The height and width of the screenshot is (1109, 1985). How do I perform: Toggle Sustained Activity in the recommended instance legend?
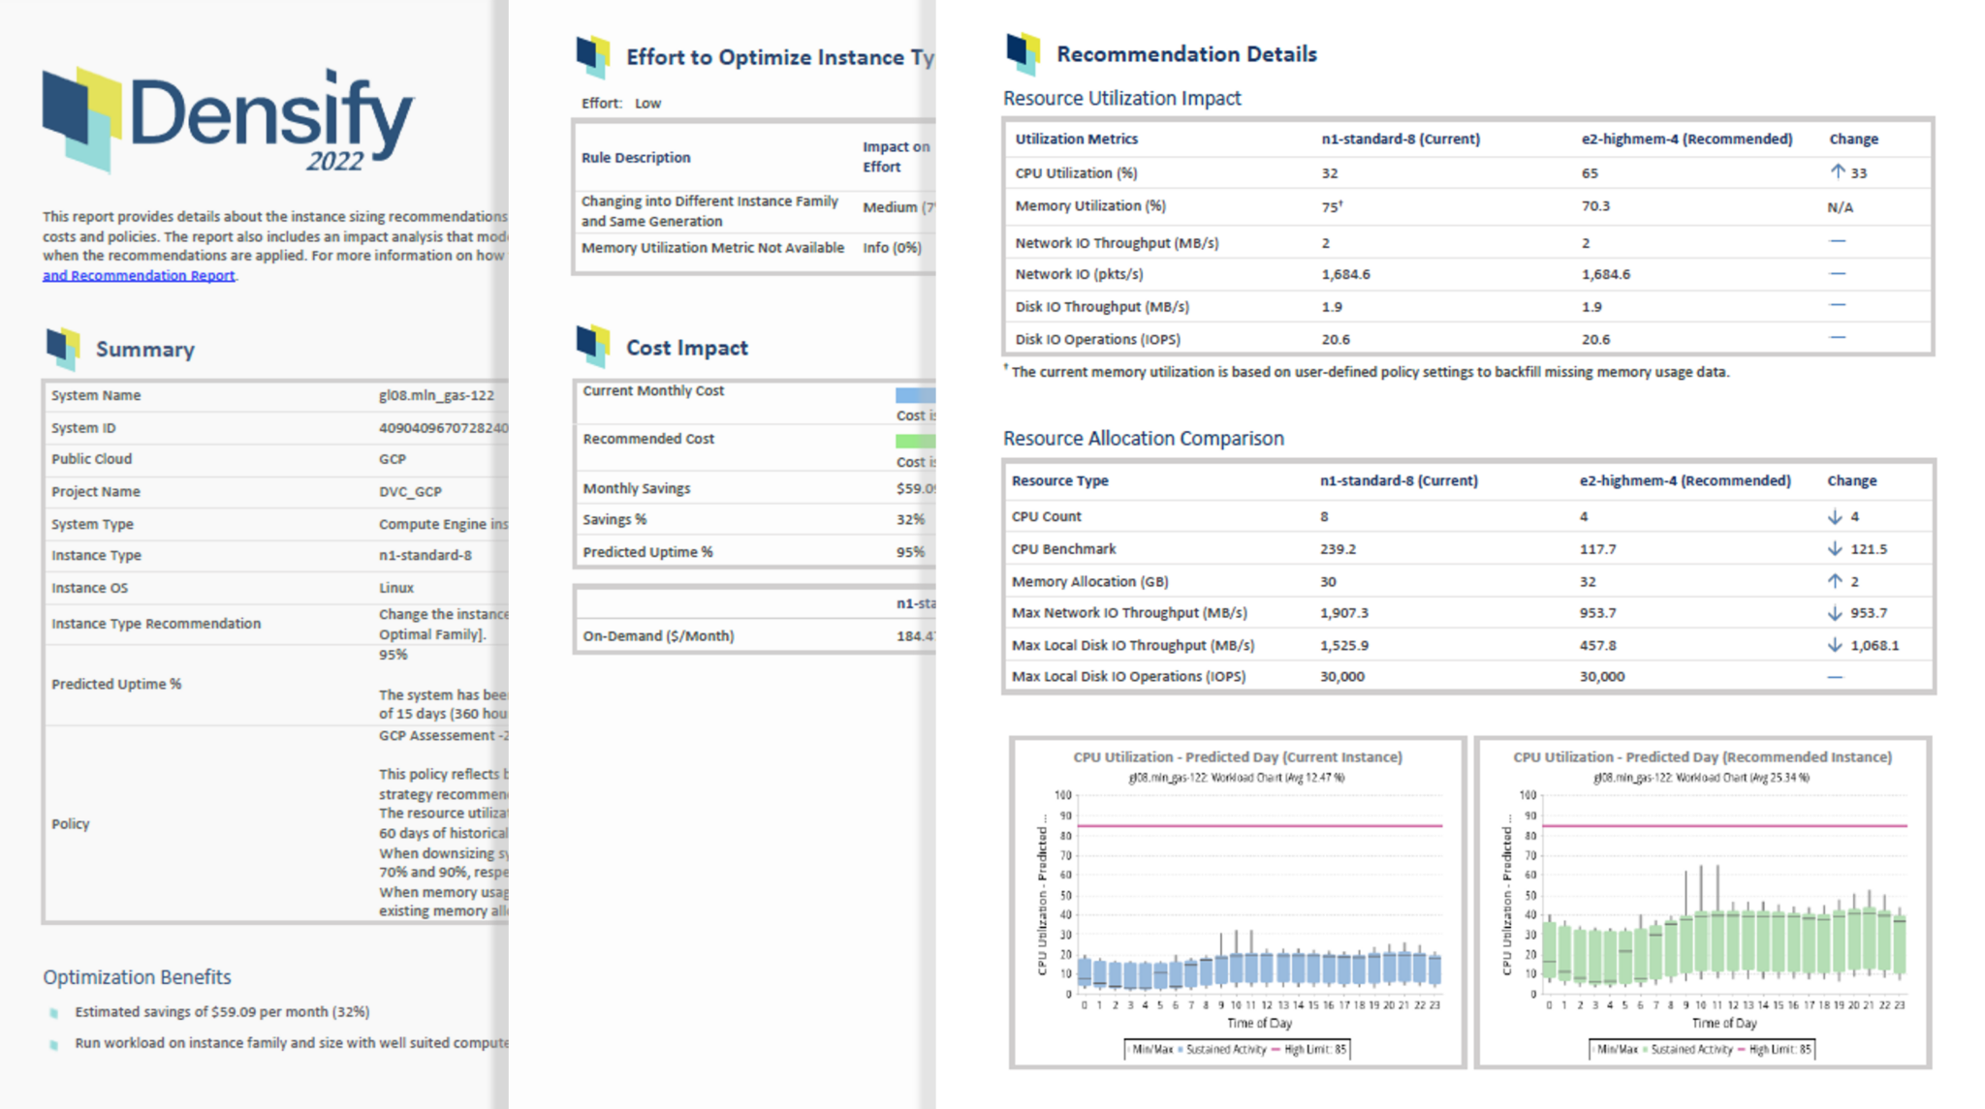[x=1690, y=1049]
